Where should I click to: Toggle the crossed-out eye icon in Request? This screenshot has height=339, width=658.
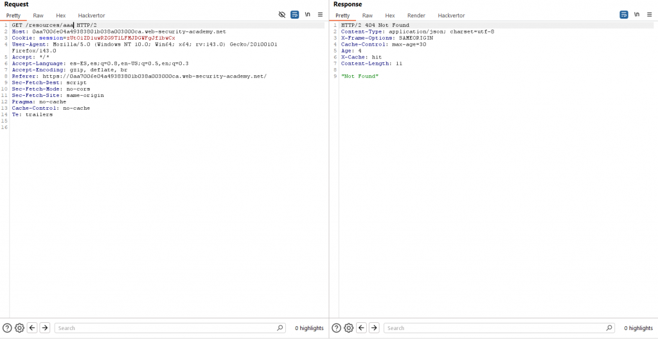pyautogui.click(x=282, y=14)
